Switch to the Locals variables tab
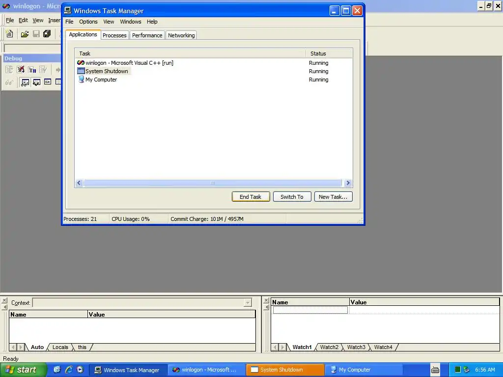The height and width of the screenshot is (377, 503). pyautogui.click(x=60, y=347)
